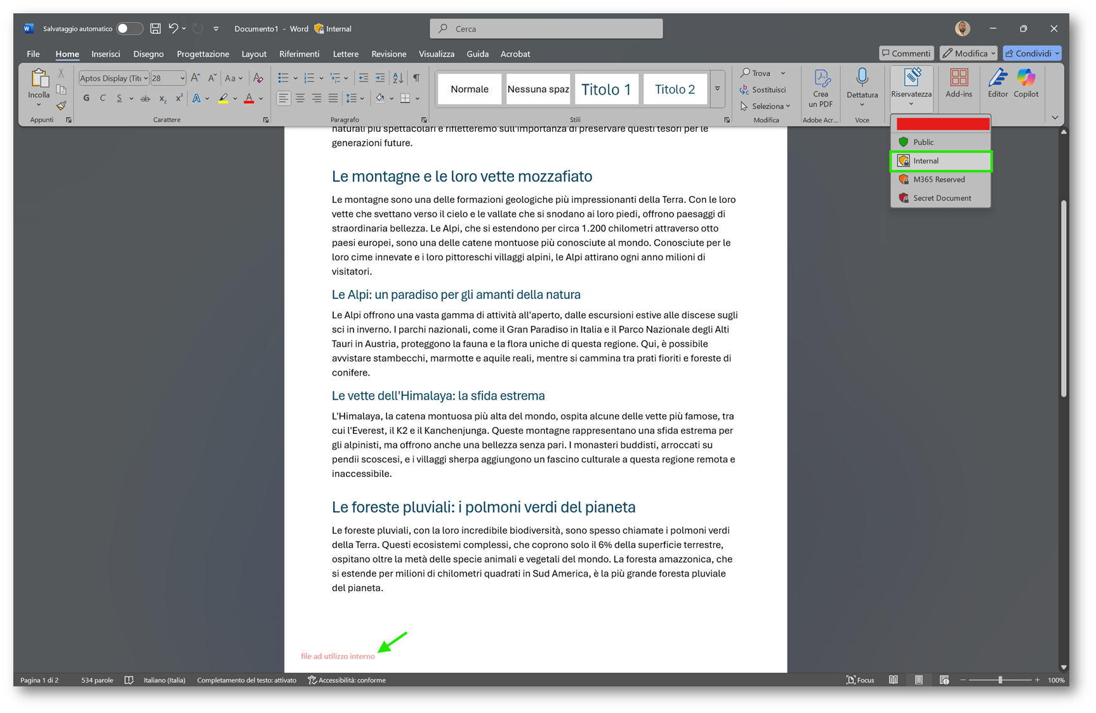Clear all formatting eraser icon
This screenshot has width=1096, height=713.
pyautogui.click(x=258, y=78)
